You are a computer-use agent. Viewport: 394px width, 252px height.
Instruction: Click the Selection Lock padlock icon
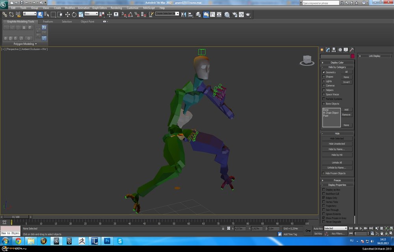coord(223,228)
